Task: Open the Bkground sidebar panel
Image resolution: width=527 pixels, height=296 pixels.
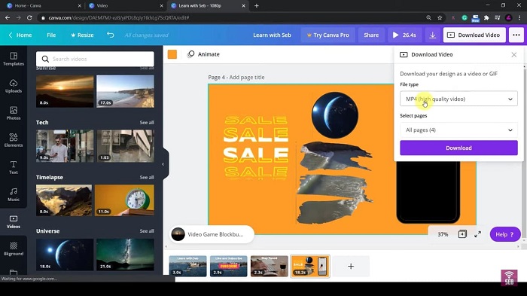Action: 14,249
